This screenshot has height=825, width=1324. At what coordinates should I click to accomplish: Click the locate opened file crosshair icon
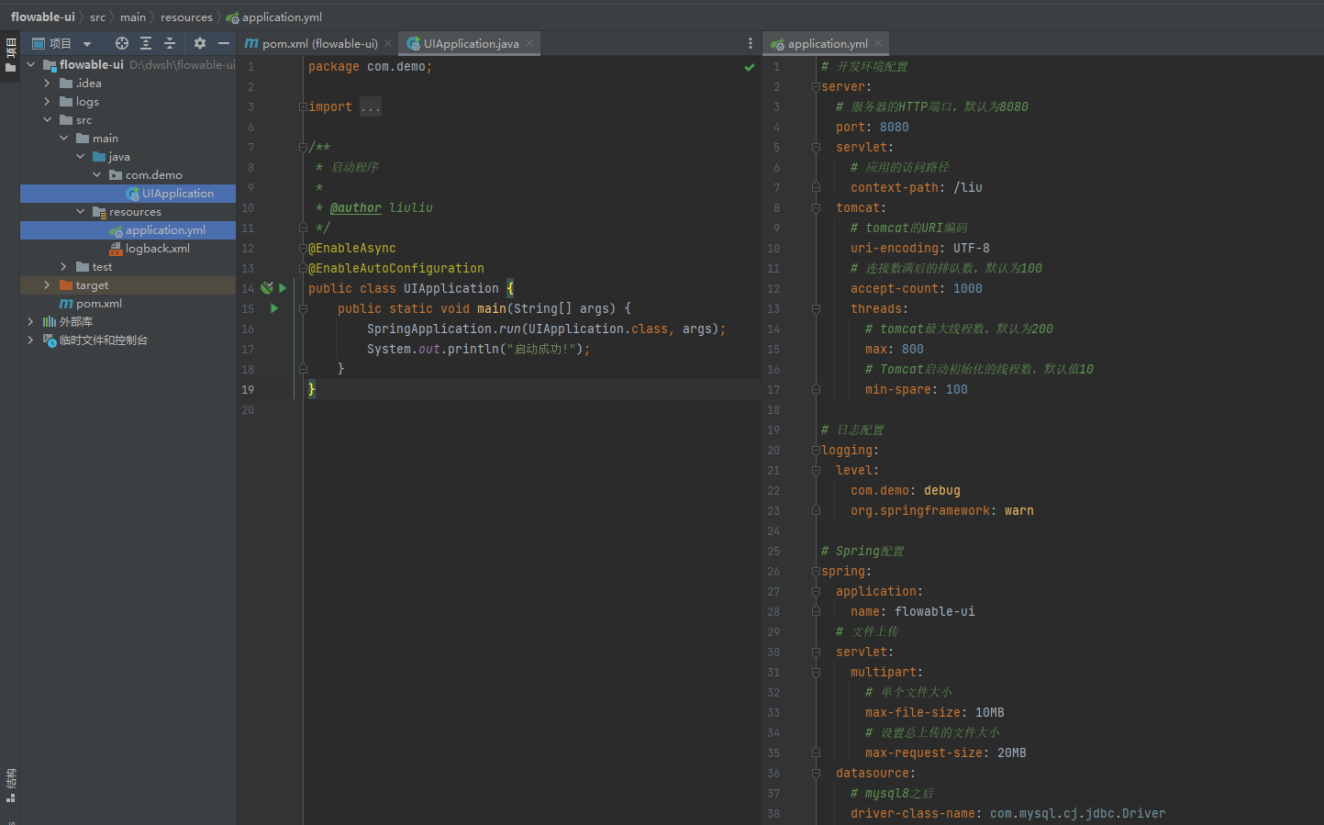pos(121,43)
